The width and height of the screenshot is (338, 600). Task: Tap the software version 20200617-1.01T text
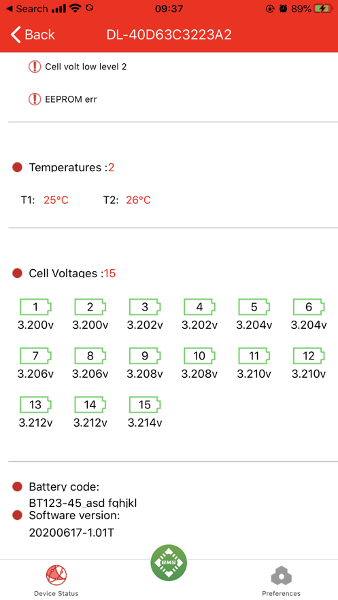coord(71,532)
